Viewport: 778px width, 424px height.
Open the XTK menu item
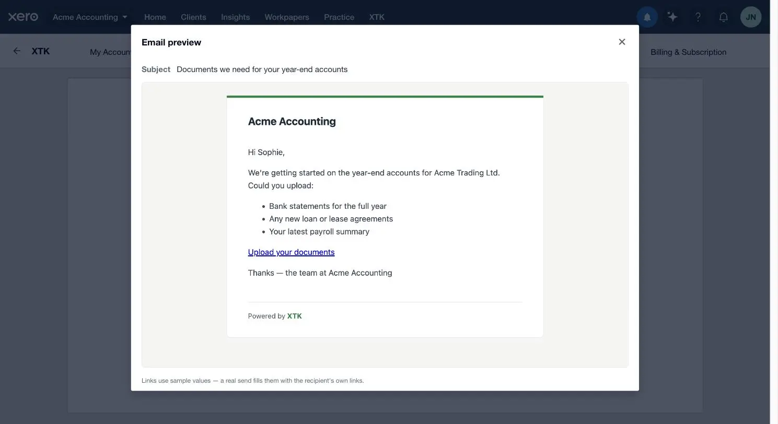(377, 17)
